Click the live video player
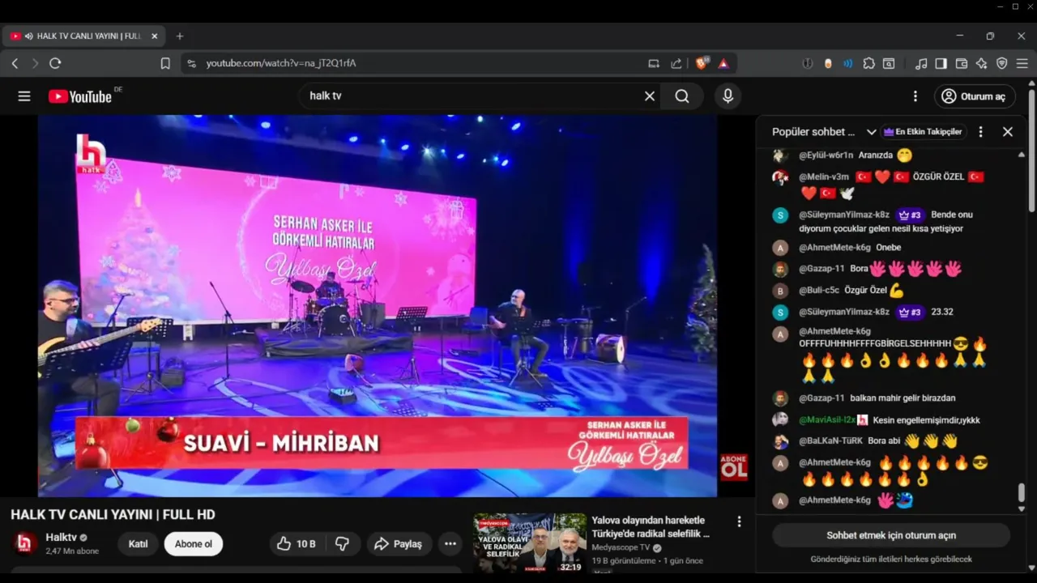Image resolution: width=1037 pixels, height=583 pixels. pyautogui.click(x=378, y=305)
